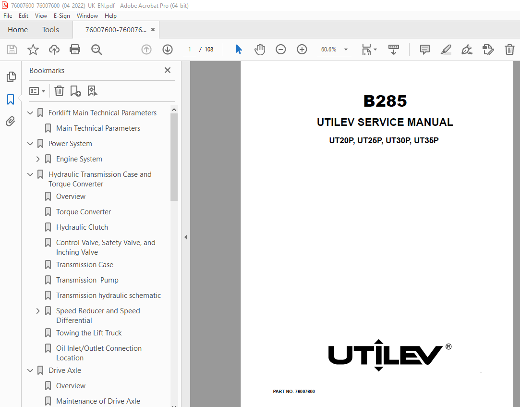This screenshot has width=520, height=407.
Task: Open page display options dropdown arrow
Action: click(375, 49)
